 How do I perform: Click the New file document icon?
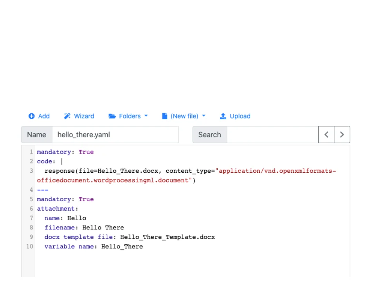pyautogui.click(x=165, y=116)
